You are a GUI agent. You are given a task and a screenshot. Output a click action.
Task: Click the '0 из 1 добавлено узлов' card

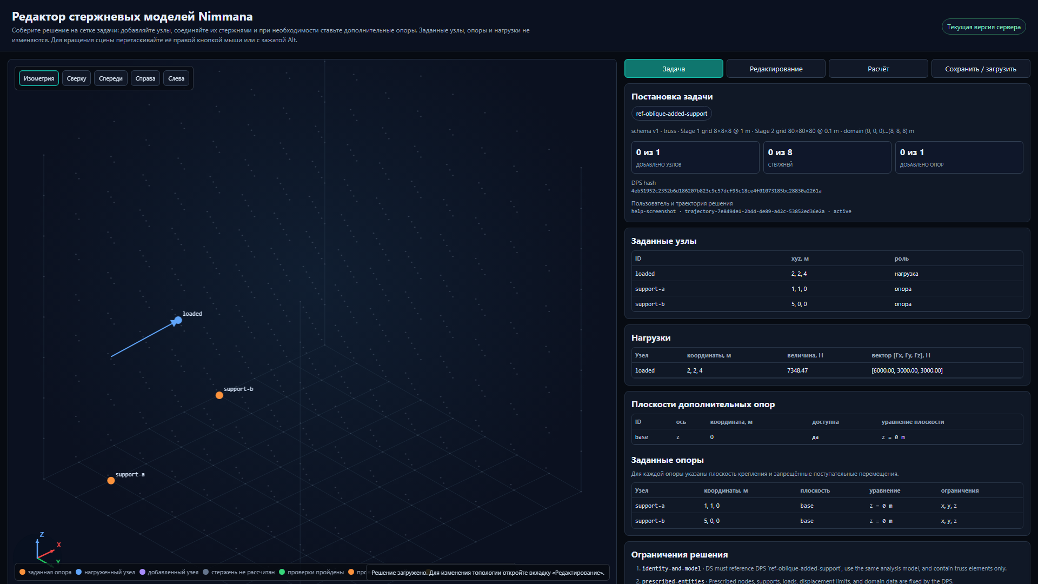[x=695, y=157]
